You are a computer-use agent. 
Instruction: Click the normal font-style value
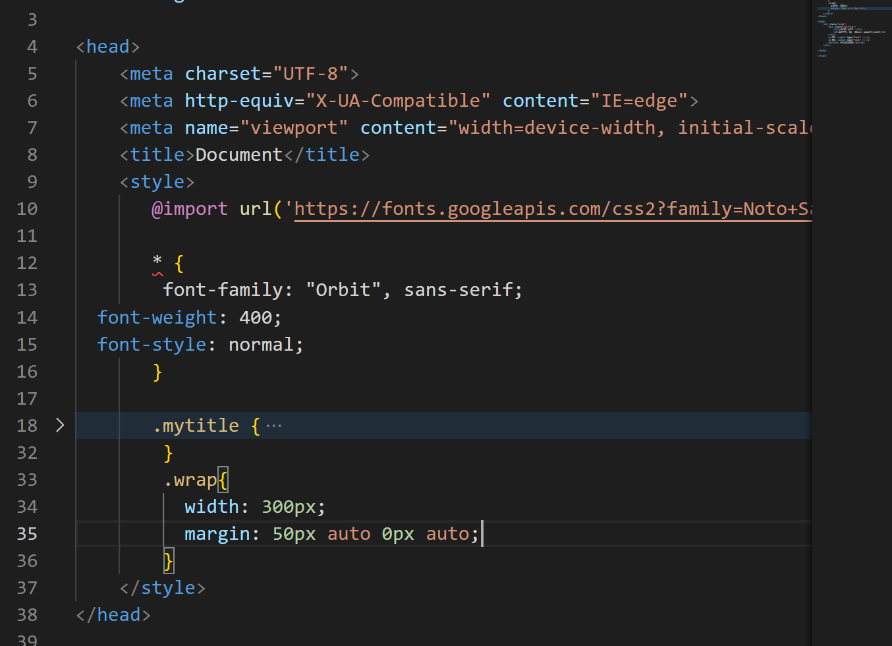point(261,345)
